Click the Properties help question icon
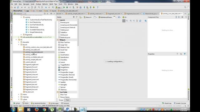 tap(177, 54)
